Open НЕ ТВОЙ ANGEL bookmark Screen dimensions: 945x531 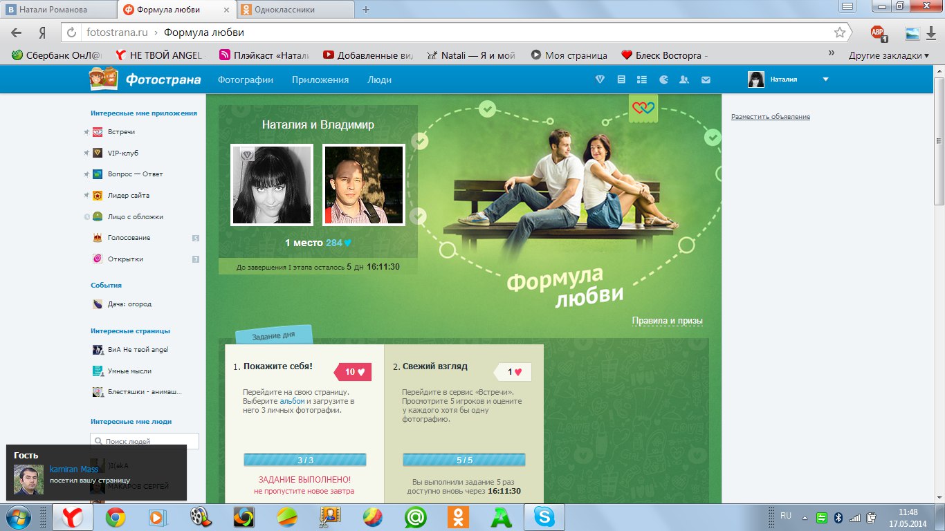158,55
